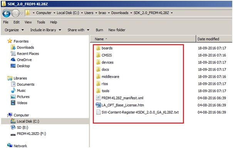This screenshot has width=233, height=148.
Task: Click the Burn button
Action: click(x=99, y=30)
